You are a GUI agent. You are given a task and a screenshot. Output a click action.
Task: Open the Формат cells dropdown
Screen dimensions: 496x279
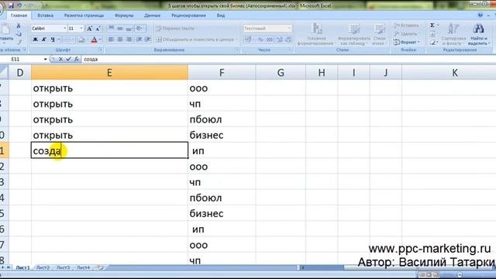pyautogui.click(x=406, y=42)
